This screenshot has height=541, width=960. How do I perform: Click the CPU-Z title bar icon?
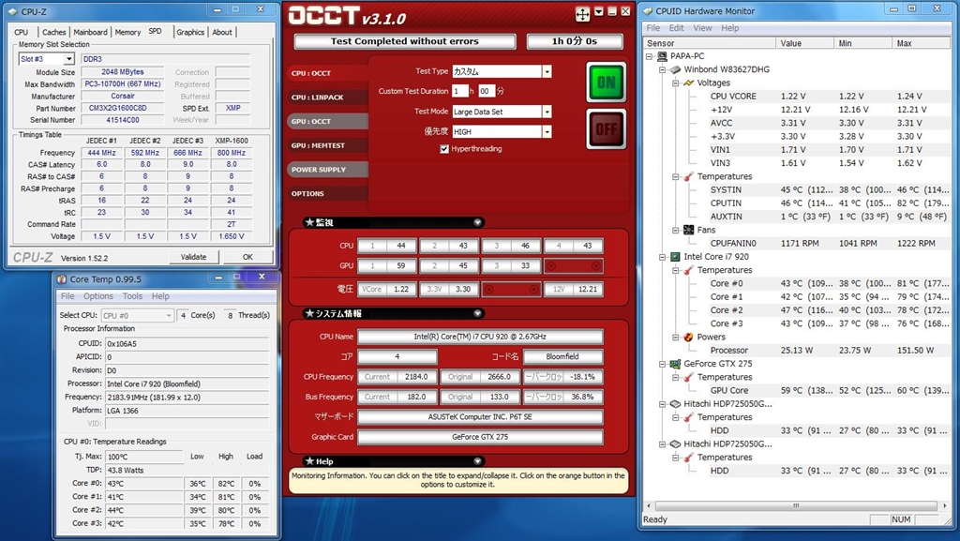15,11
